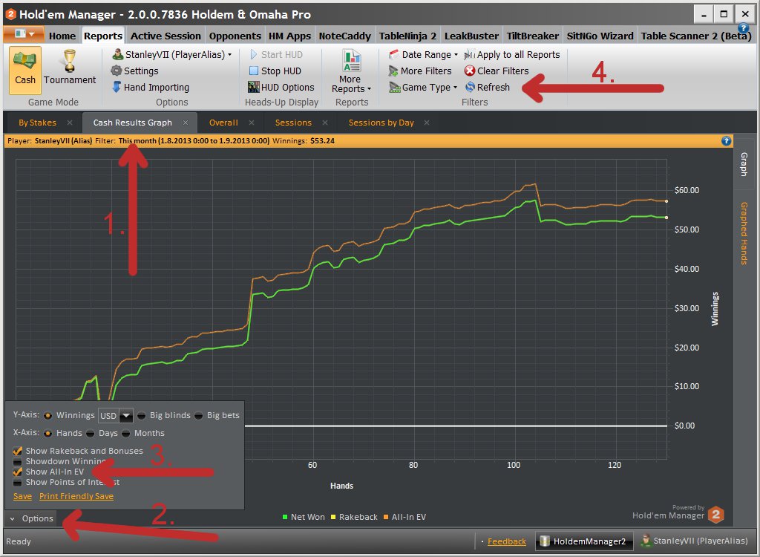The image size is (760, 557).
Task: Open the TiltBreaker tab
Action: pyautogui.click(x=533, y=36)
